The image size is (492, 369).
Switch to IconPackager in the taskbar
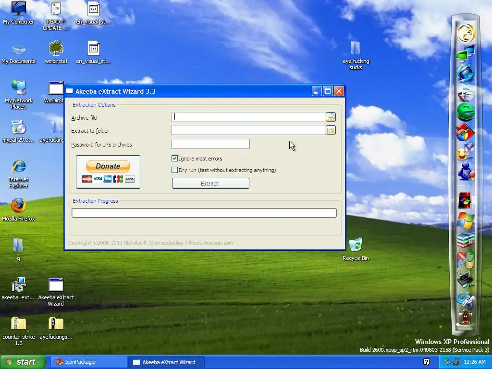point(89,362)
